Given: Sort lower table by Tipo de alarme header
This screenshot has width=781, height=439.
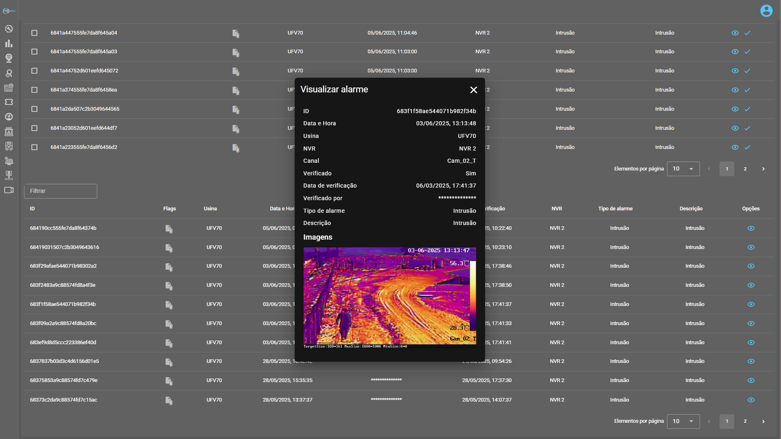Looking at the screenshot, I should [x=615, y=209].
